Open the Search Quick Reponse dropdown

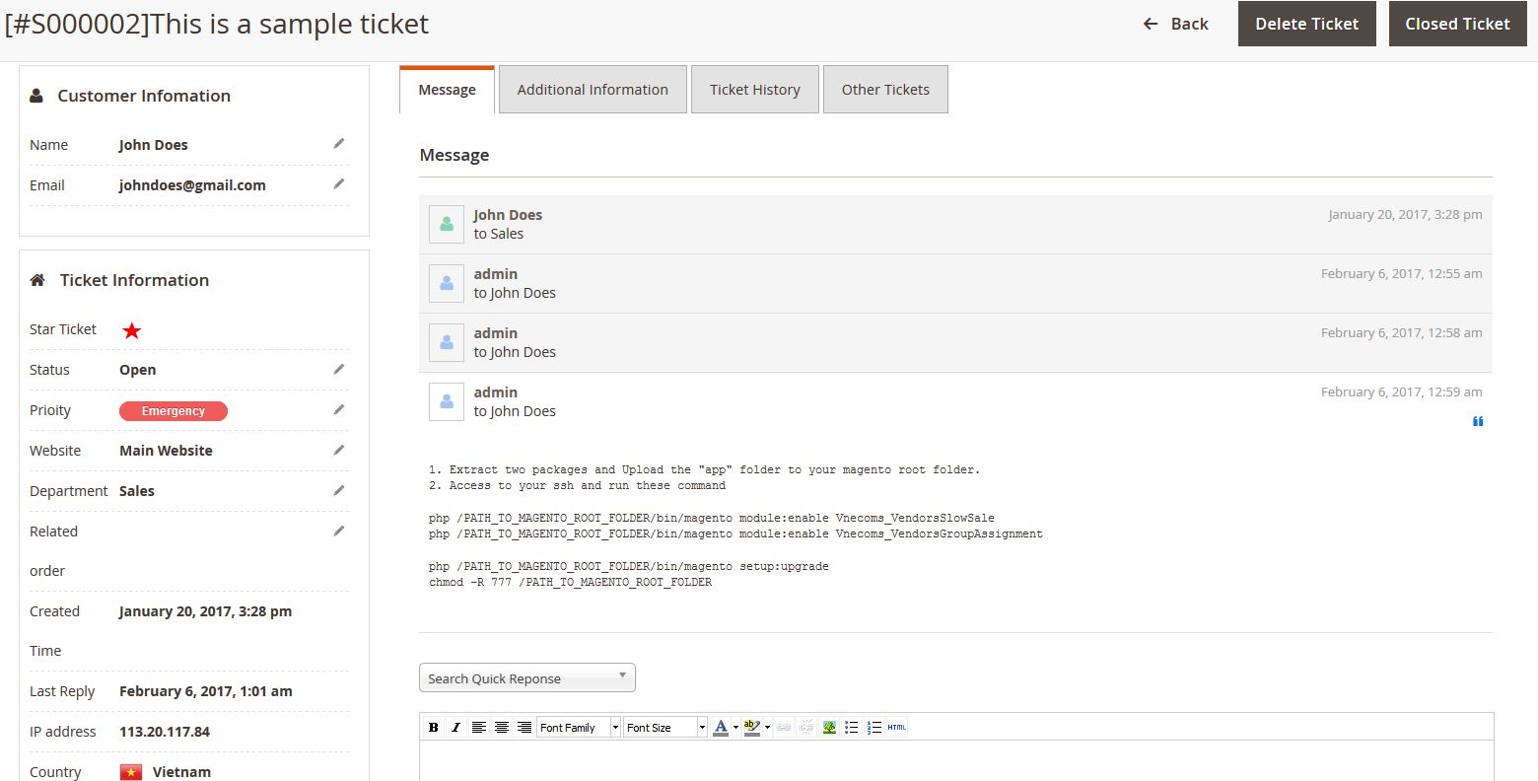[527, 677]
